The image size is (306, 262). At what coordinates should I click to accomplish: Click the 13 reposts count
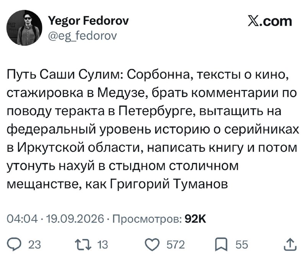click(103, 245)
